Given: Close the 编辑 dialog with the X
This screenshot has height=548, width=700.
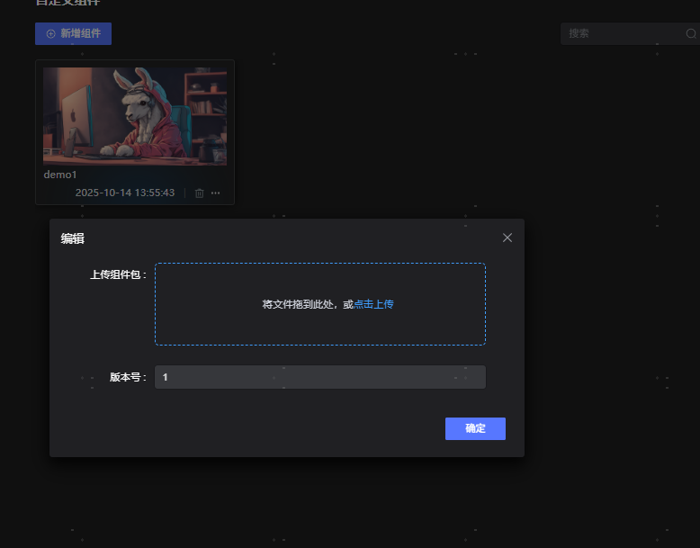Looking at the screenshot, I should [507, 238].
